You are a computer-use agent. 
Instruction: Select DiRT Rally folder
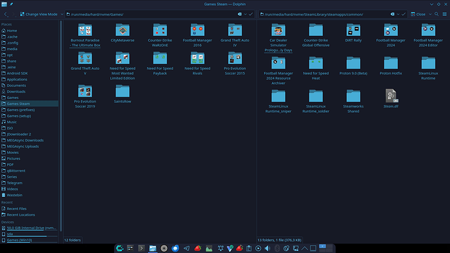click(353, 33)
